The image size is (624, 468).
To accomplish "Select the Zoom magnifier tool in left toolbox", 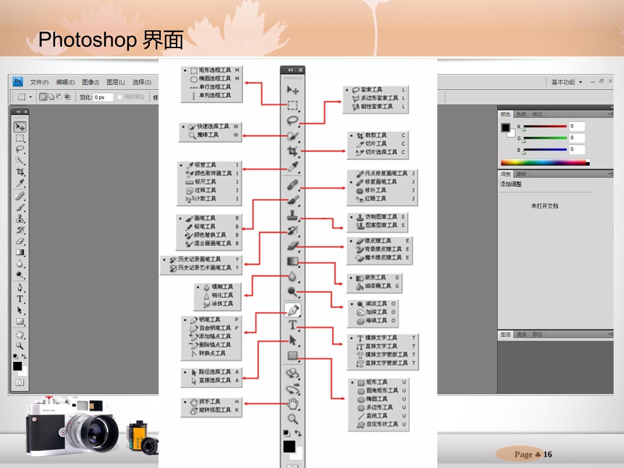I will [x=20, y=346].
